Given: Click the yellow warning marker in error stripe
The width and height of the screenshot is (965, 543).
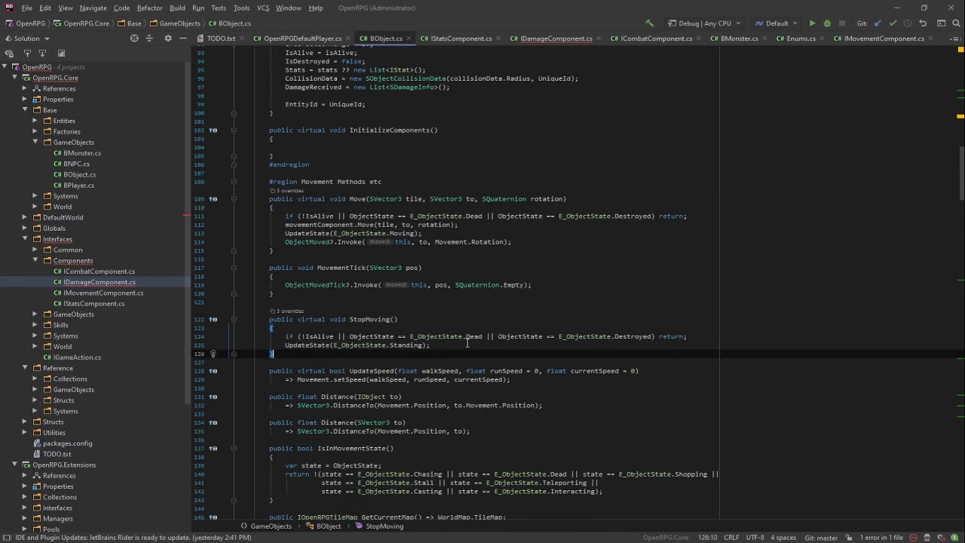Looking at the screenshot, I should pyautogui.click(x=960, y=117).
